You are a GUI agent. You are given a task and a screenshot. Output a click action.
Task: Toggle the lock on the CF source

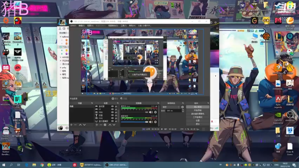pos(116,109)
